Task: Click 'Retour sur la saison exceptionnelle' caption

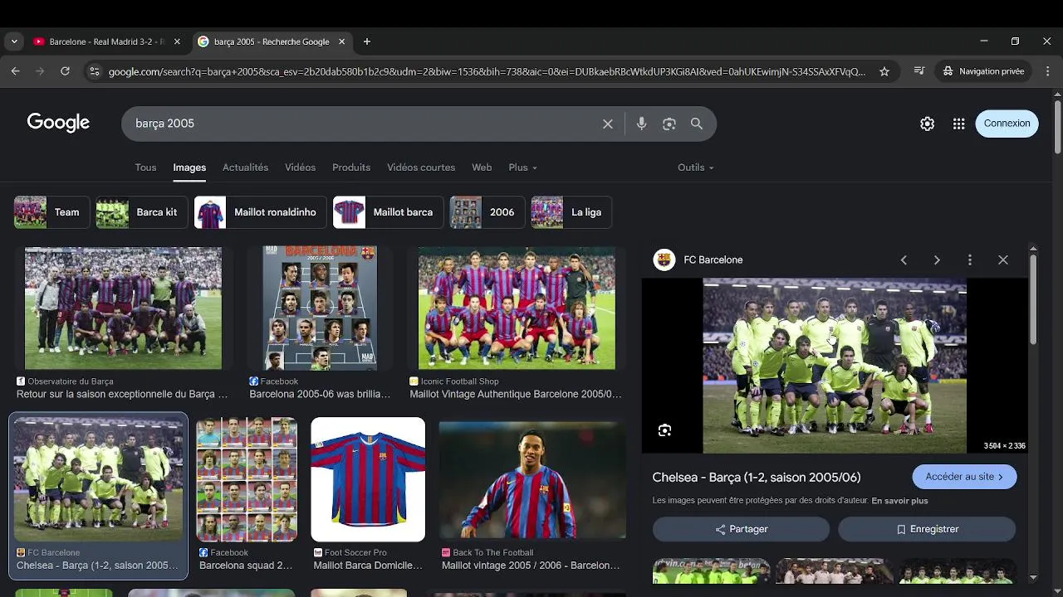Action: (x=122, y=395)
